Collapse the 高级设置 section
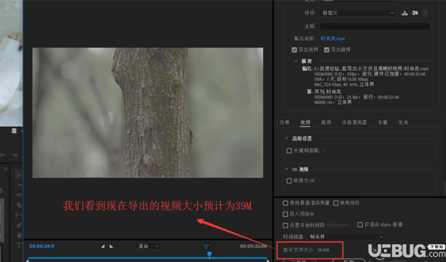Image resolution: width=446 pixels, height=262 pixels. tap(287, 138)
